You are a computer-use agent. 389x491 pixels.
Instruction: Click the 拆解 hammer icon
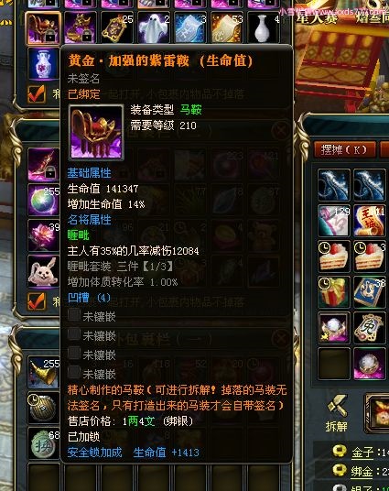(337, 406)
